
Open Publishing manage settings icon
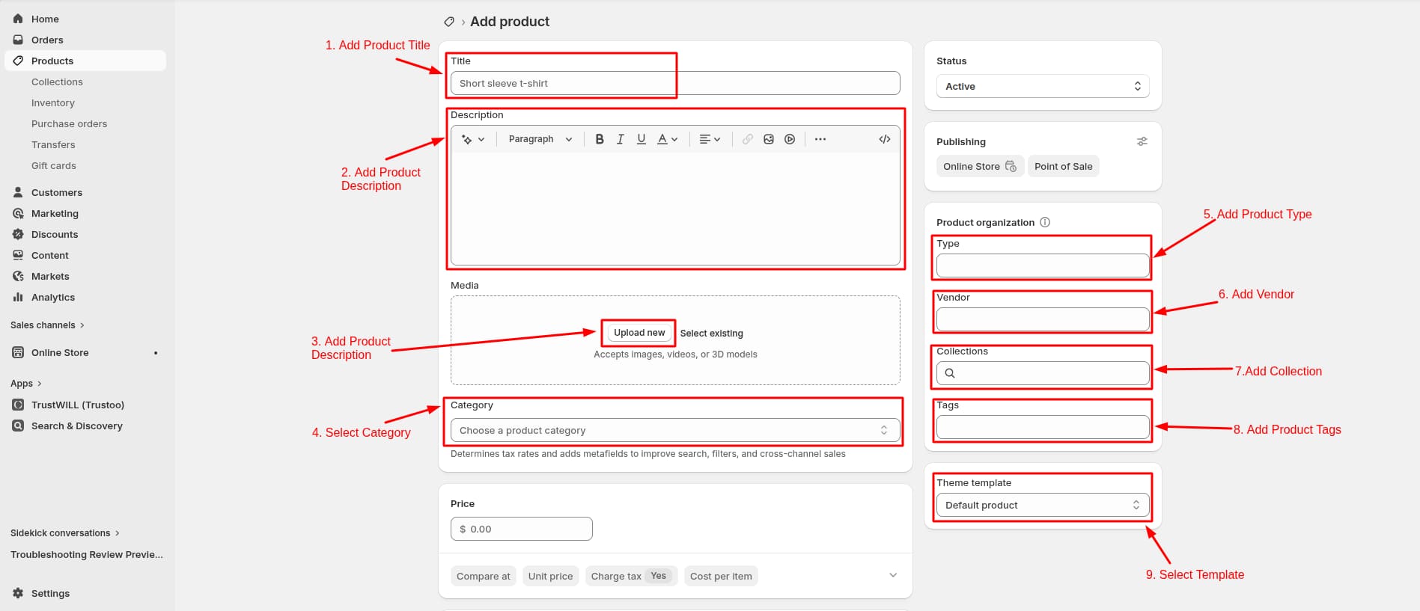tap(1142, 141)
